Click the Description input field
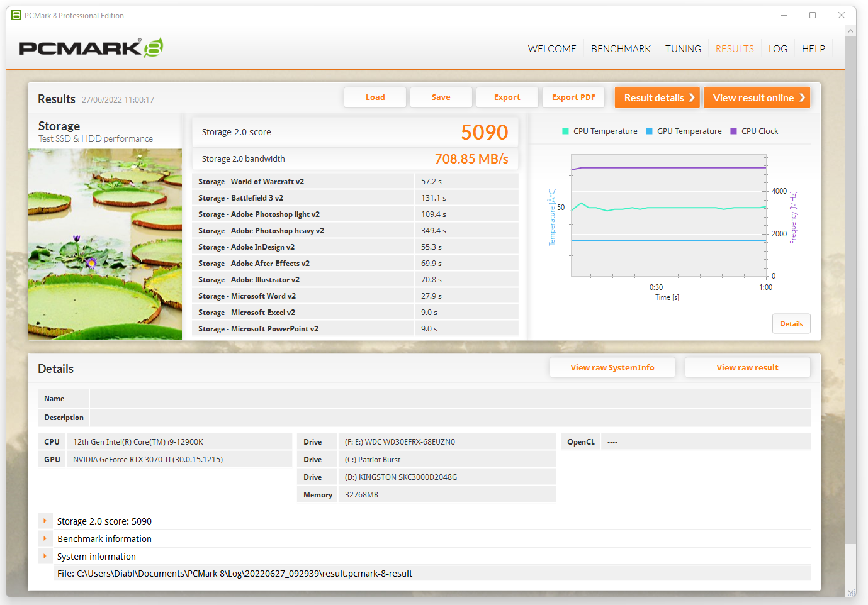Screen dimensions: 868x605 coord(450,418)
